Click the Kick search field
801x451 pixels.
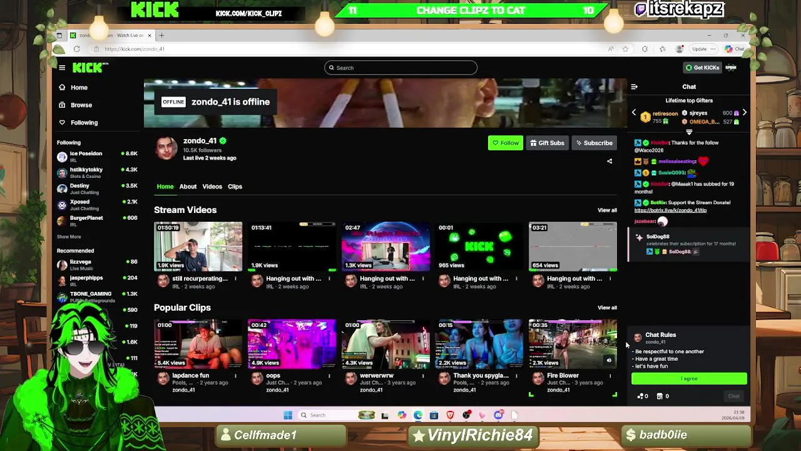click(400, 68)
